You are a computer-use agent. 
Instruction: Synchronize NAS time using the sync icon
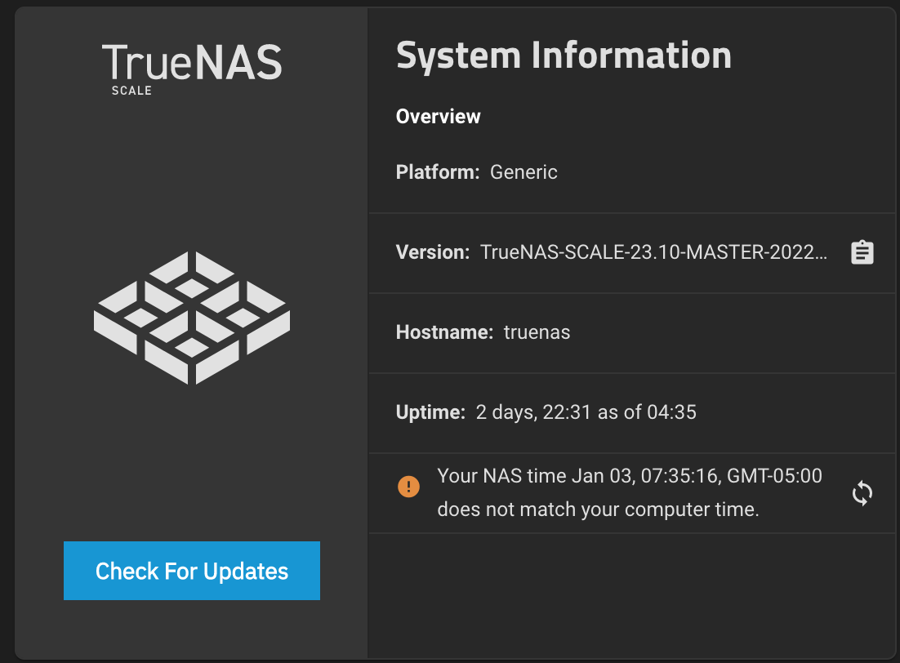[x=862, y=493]
